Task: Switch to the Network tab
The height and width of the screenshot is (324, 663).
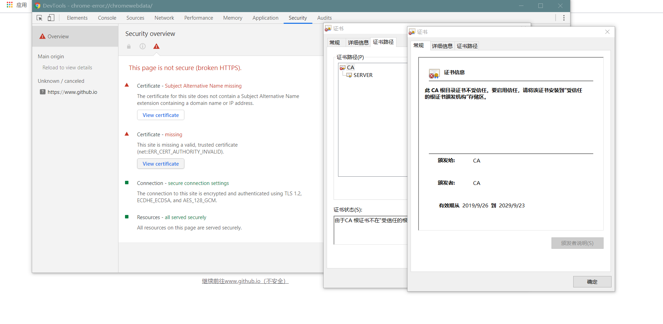Action: pos(164,18)
